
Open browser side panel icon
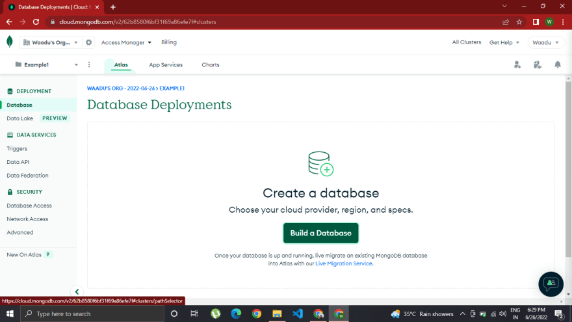point(536,22)
